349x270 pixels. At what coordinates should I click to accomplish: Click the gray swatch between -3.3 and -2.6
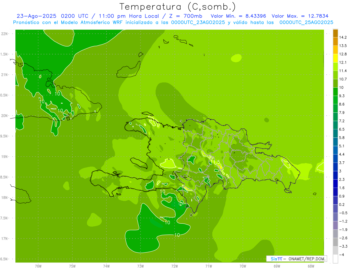click(x=335, y=242)
